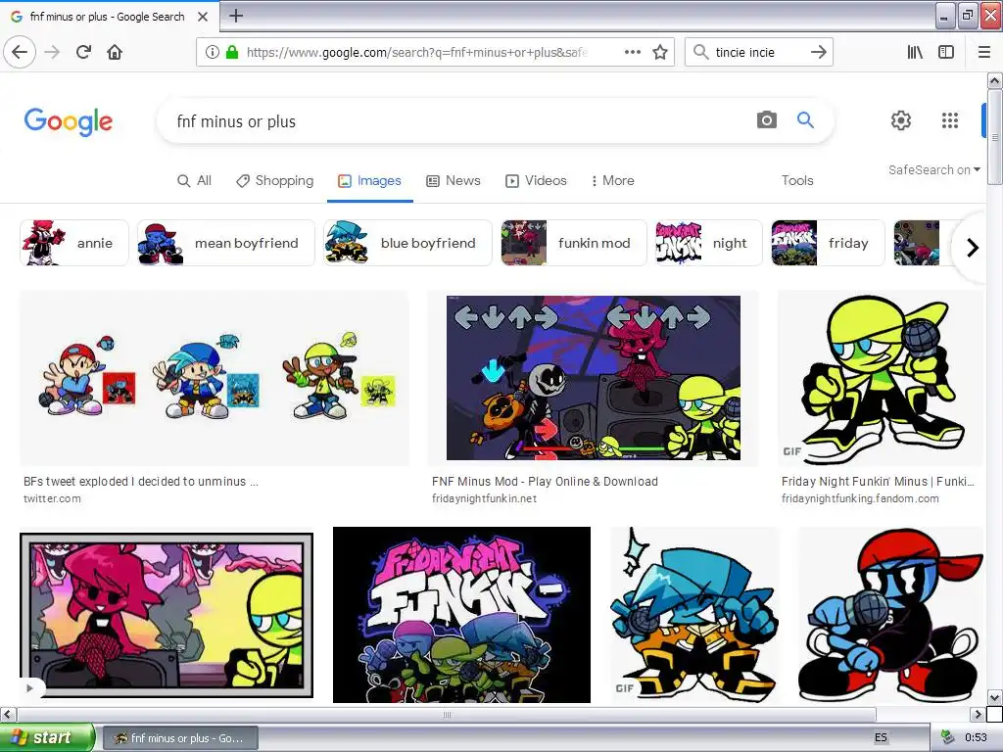Filter images by friday chip
The width and height of the screenshot is (1003, 752).
click(x=828, y=243)
